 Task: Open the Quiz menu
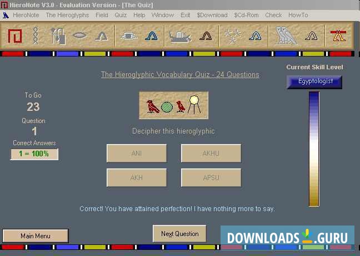point(121,15)
